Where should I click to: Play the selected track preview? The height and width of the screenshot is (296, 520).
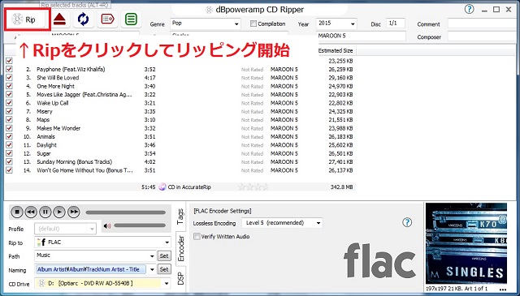pos(59,212)
